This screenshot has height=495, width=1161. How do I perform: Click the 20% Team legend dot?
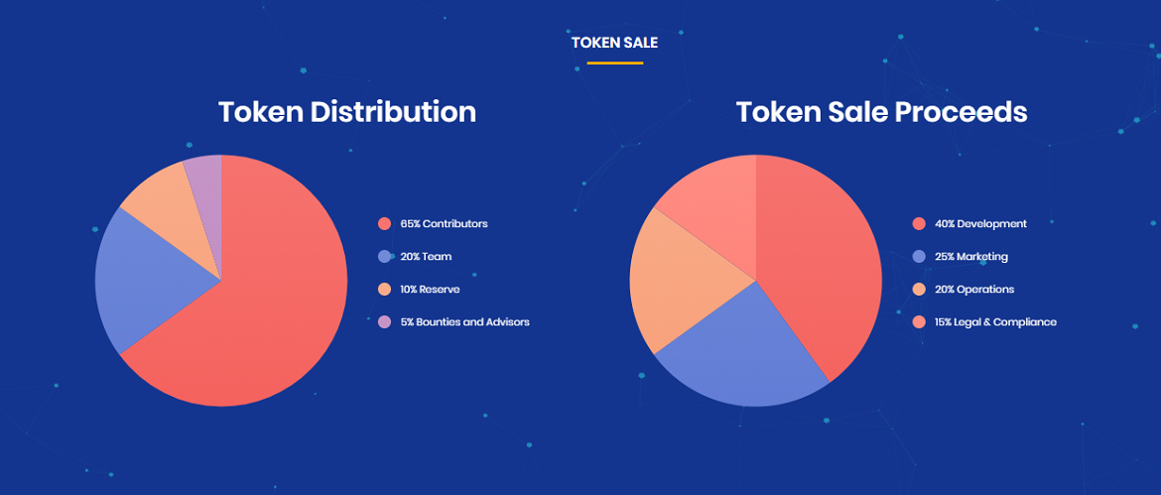tap(384, 257)
